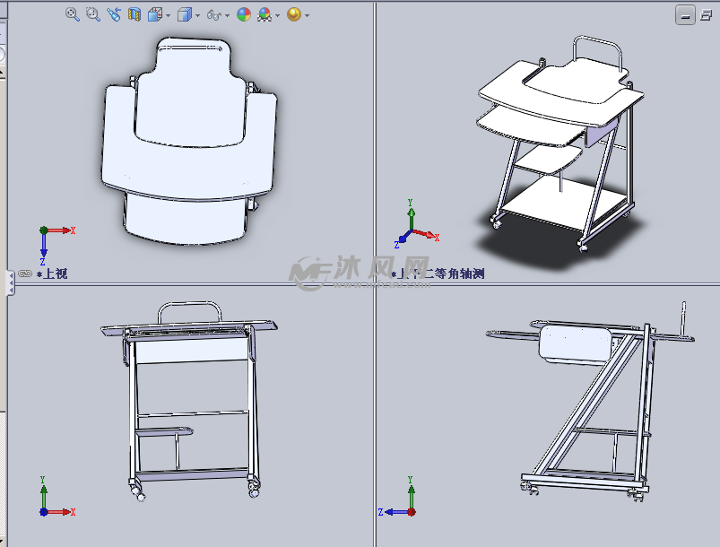This screenshot has width=720, height=547.
Task: Expand the collapsed left panel handle
Action: point(10,282)
